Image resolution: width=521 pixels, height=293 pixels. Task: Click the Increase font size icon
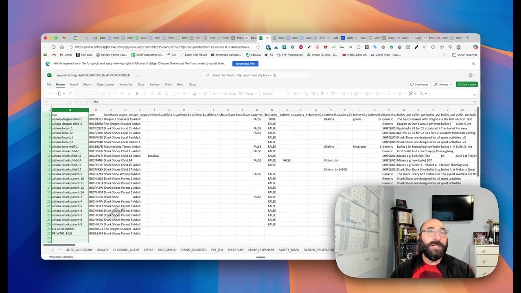pos(122,94)
